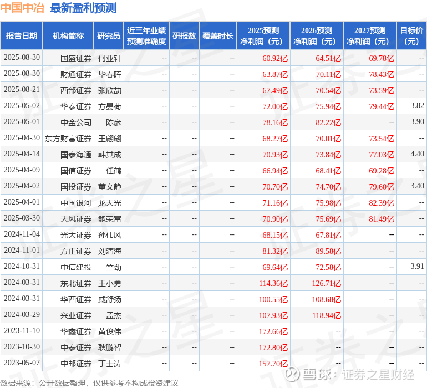
Task: Click the 126.71亿 forecast value
Action: tap(326, 283)
